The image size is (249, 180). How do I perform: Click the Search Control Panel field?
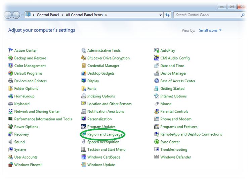click(x=210, y=15)
